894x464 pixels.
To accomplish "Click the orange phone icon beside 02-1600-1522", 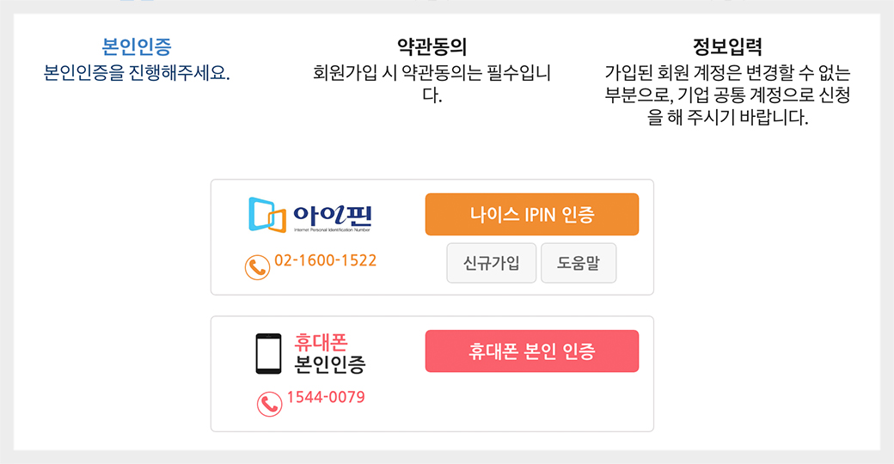I will click(x=257, y=267).
